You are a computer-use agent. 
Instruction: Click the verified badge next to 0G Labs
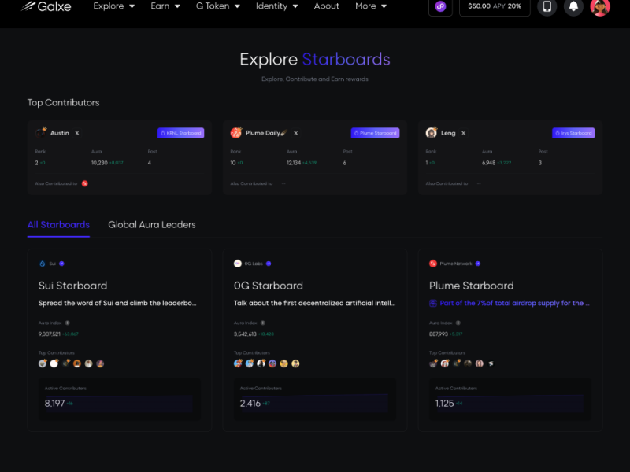click(269, 264)
